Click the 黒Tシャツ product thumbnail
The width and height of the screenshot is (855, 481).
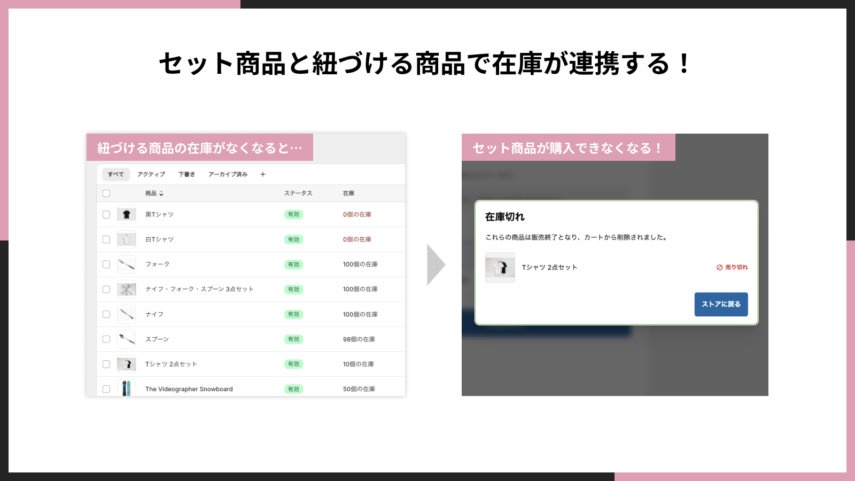coord(127,214)
